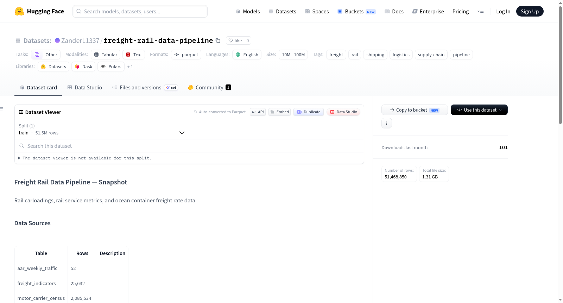Click the heart like button

[235, 40]
